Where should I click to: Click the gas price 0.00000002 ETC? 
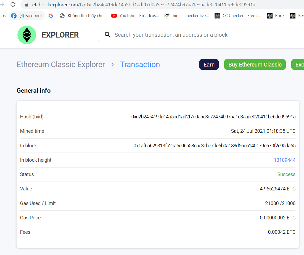coord(278,217)
